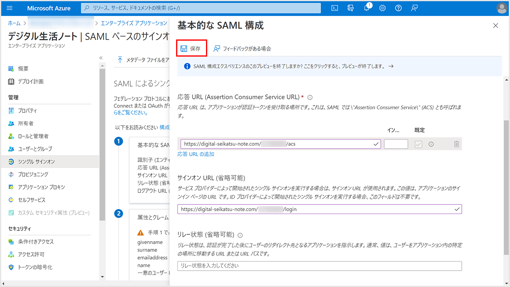Click 応答 URL の追加 link
Viewport: 510px width, 287px height.
click(196, 154)
